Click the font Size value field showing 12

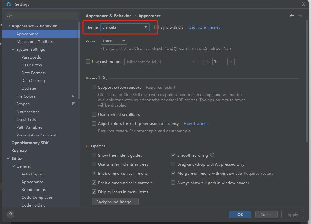pyautogui.click(x=220, y=62)
